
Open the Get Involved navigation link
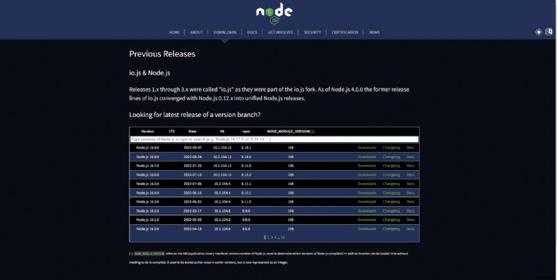point(281,32)
